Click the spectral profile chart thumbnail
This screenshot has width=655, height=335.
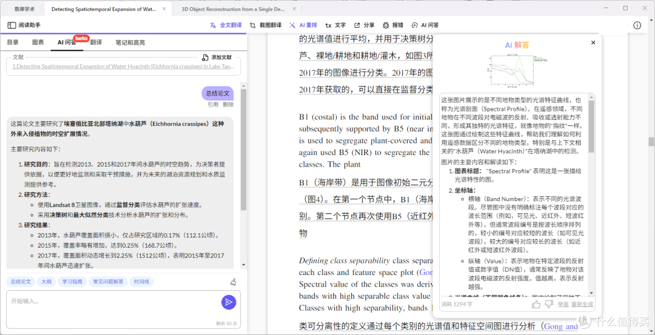[x=518, y=70]
